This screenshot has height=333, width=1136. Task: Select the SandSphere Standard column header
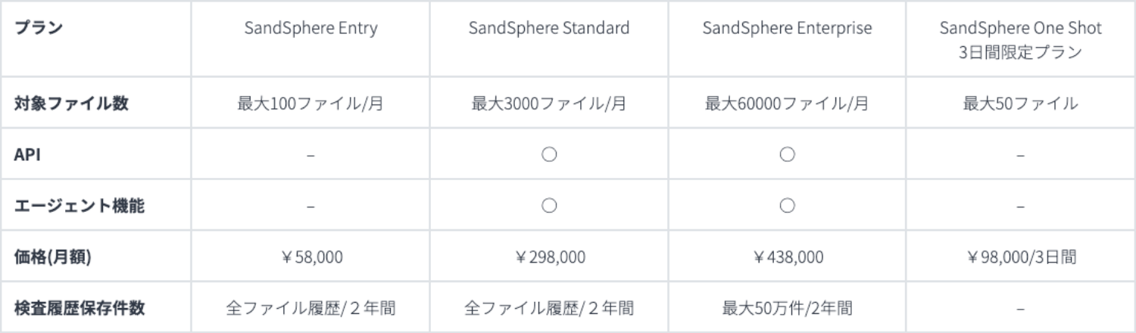(x=549, y=29)
